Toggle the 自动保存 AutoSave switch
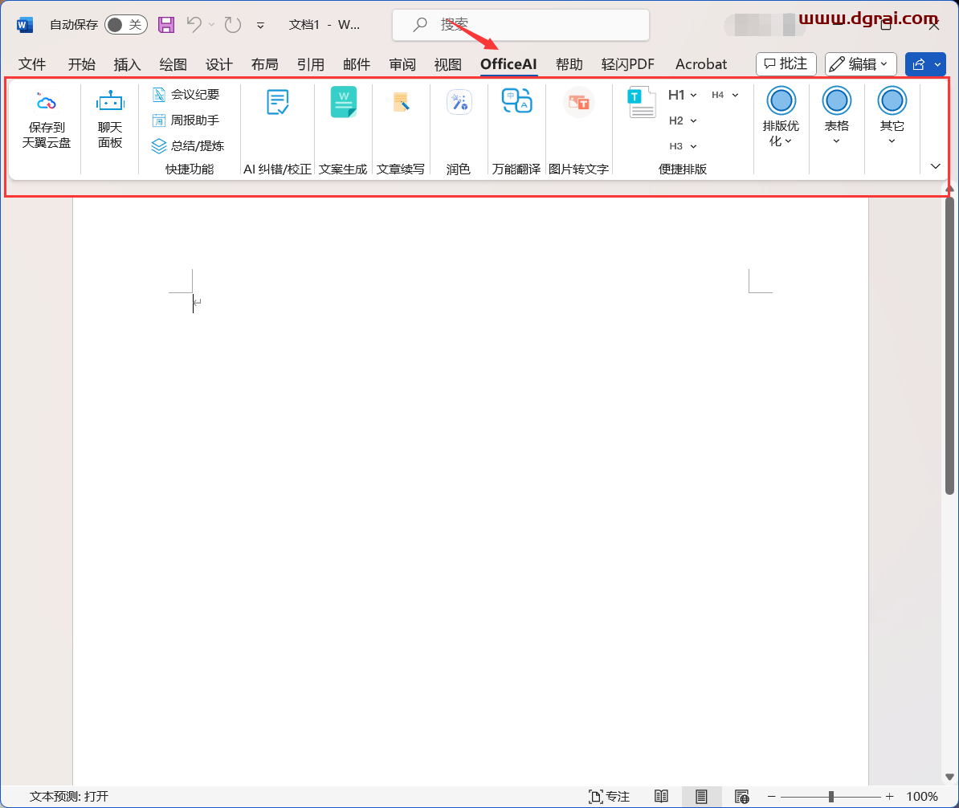The height and width of the screenshot is (808, 959). tap(125, 24)
